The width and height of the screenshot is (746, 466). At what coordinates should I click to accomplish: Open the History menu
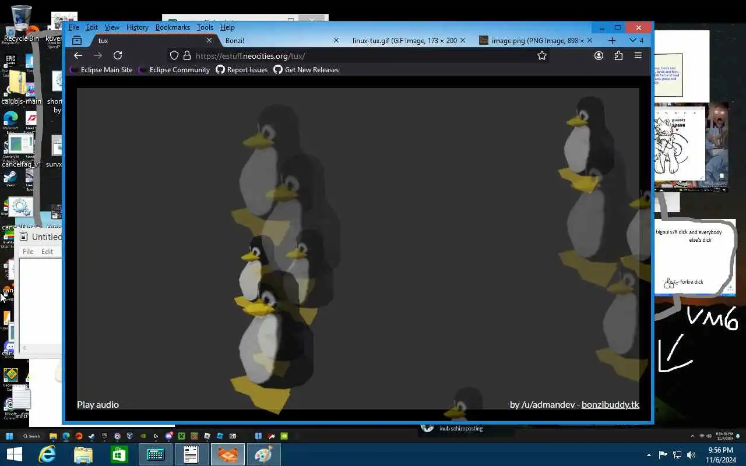click(x=138, y=27)
